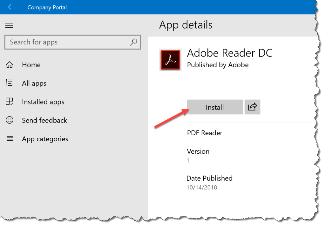Click the search magnifier icon
The width and height of the screenshot is (325, 226).
pyautogui.click(x=133, y=42)
